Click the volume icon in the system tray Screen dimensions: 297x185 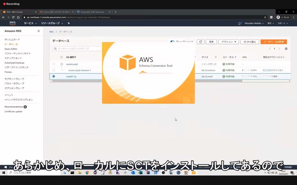coord(273,173)
